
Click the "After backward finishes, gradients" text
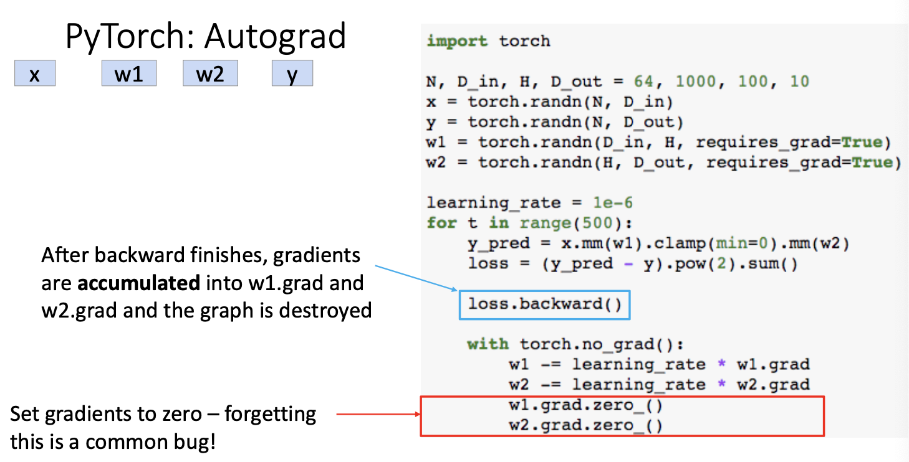point(201,257)
